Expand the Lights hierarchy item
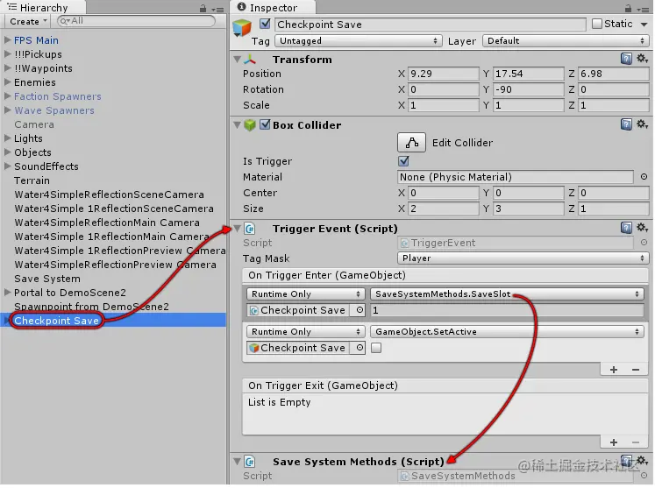 [x=8, y=138]
